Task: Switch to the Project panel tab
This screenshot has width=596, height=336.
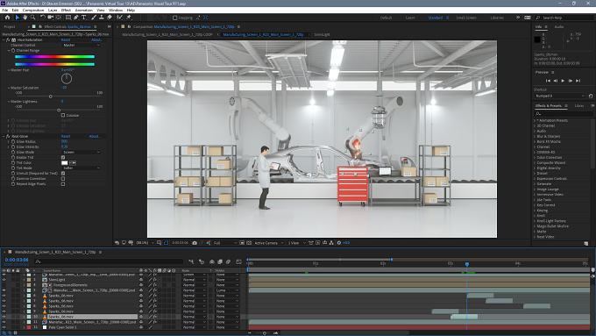Action: [x=10, y=26]
